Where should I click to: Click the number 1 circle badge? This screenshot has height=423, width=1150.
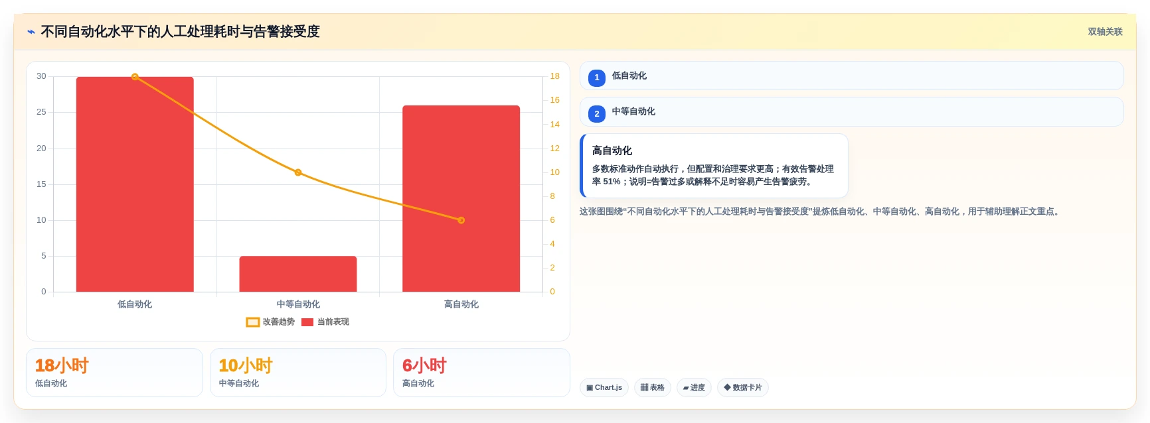(x=597, y=78)
